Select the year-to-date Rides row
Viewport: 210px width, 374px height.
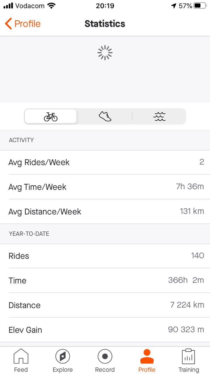[x=105, y=256]
